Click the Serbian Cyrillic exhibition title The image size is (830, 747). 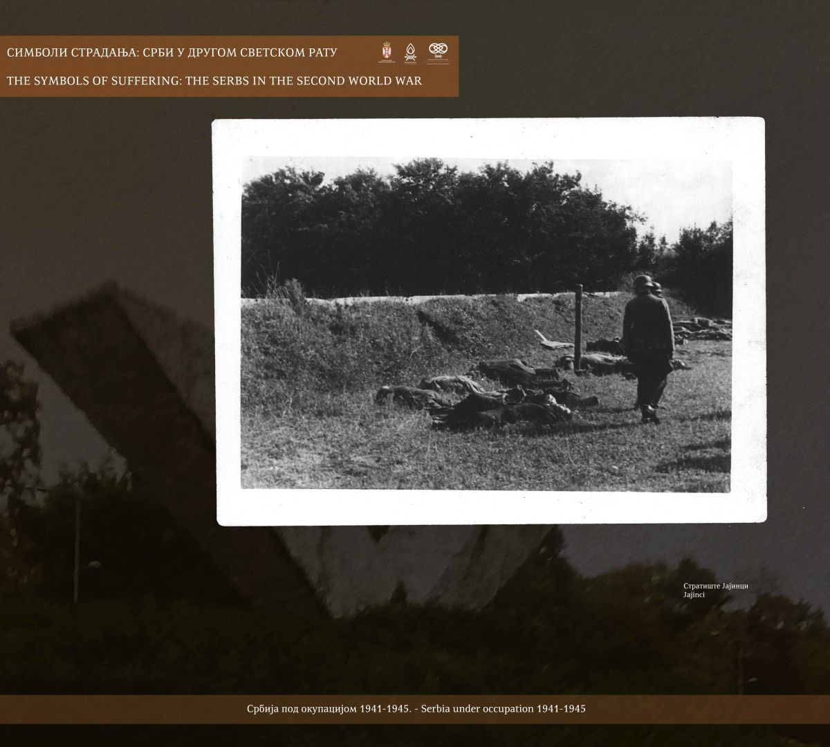(x=176, y=53)
